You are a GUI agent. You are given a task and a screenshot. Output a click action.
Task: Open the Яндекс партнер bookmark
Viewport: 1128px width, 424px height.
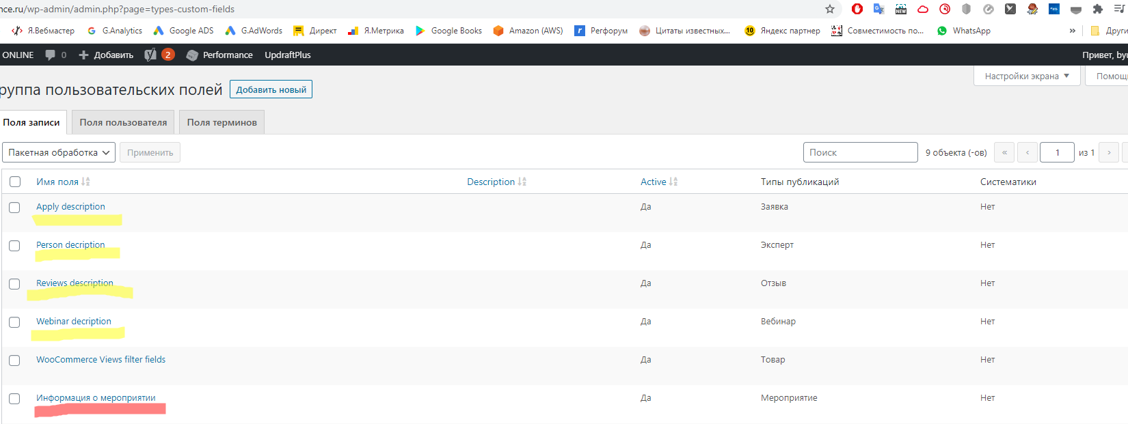tap(782, 31)
